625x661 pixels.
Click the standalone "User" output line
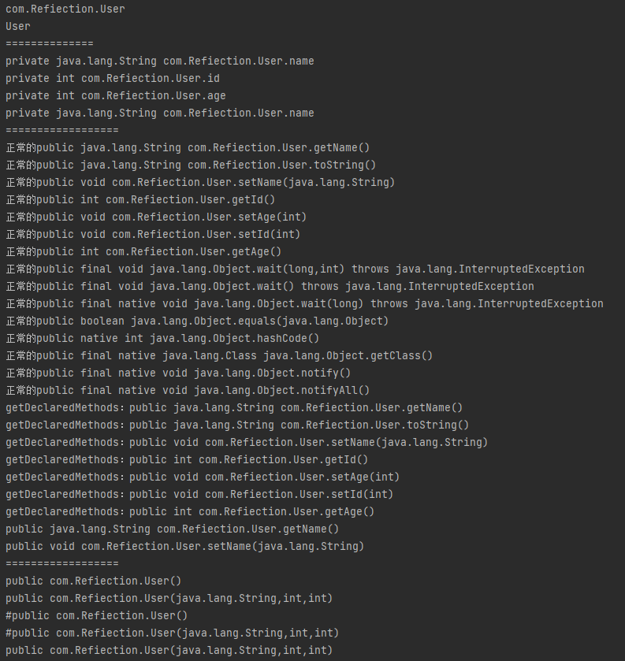(x=18, y=26)
